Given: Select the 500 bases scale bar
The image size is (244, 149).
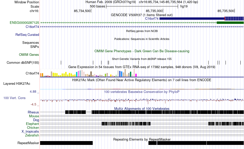Looking at the screenshot, I should (x=142, y=6).
